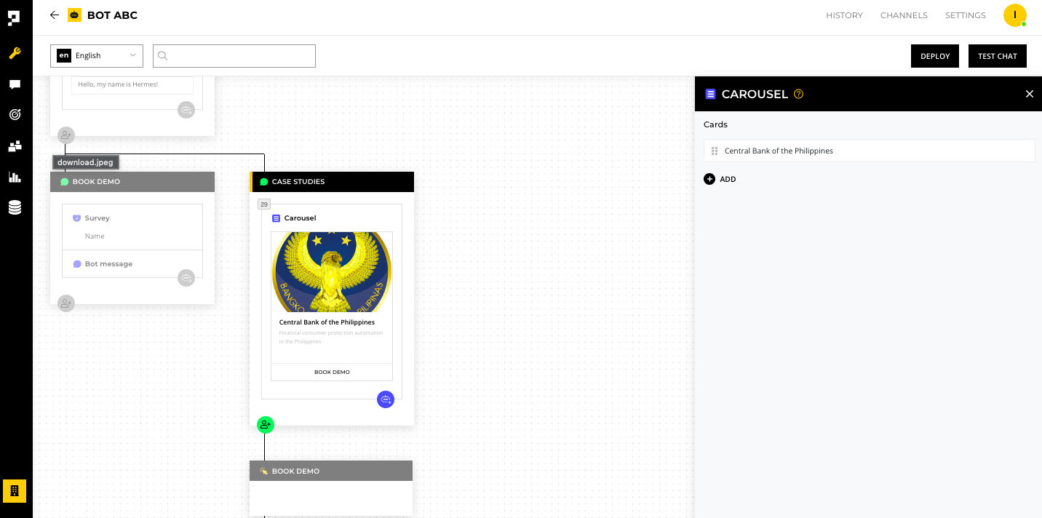This screenshot has width=1042, height=518.
Task: Close the Carousel panel
Action: 1029,94
